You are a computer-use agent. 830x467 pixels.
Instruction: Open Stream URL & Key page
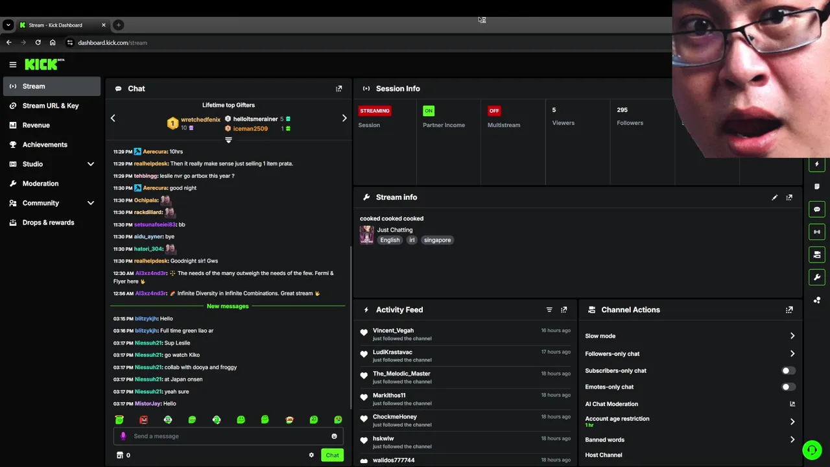coord(52,106)
